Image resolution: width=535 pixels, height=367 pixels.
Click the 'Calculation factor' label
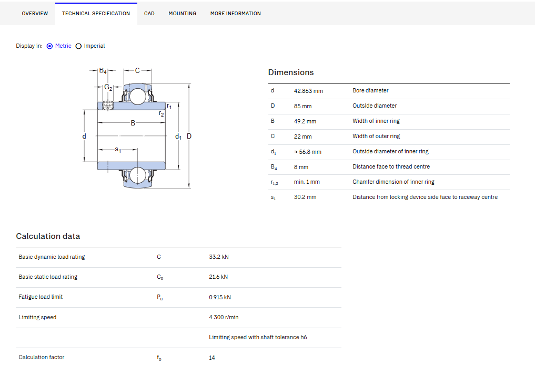pos(41,357)
